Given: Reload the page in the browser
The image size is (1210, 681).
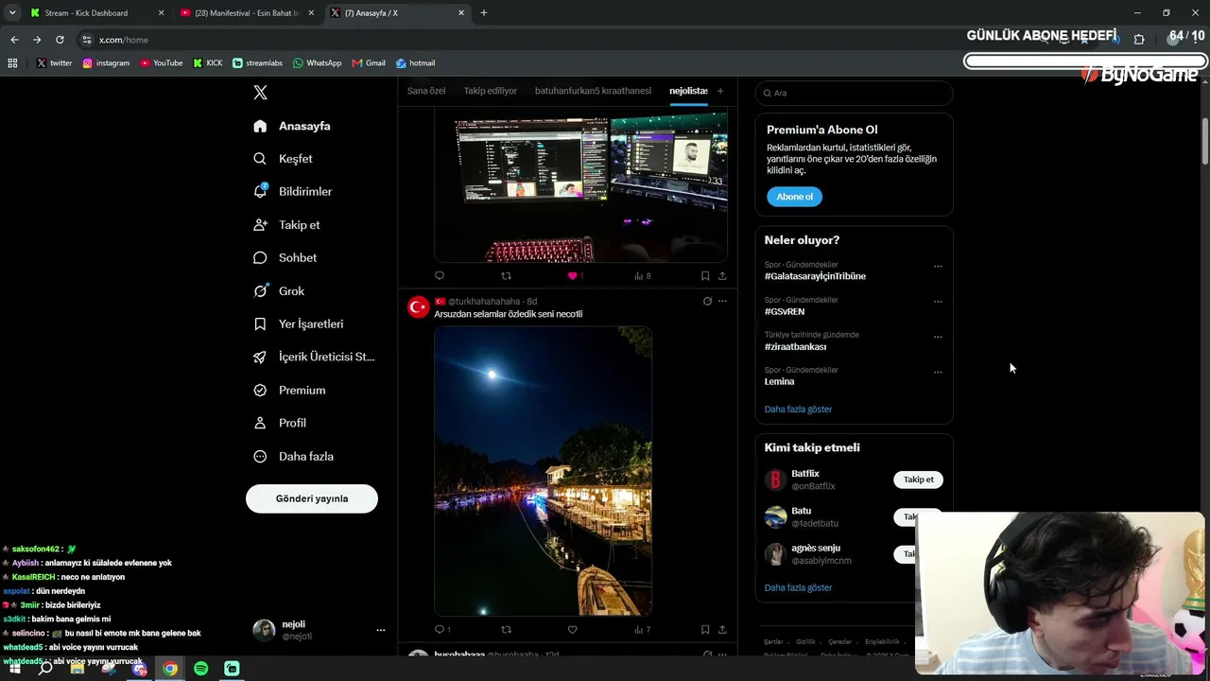Looking at the screenshot, I should point(60,40).
